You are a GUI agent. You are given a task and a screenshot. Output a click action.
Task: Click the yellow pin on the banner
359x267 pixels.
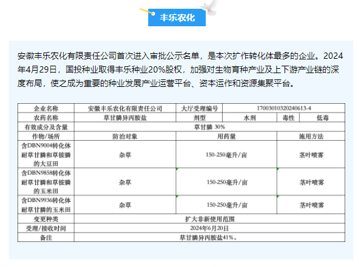(148, 11)
